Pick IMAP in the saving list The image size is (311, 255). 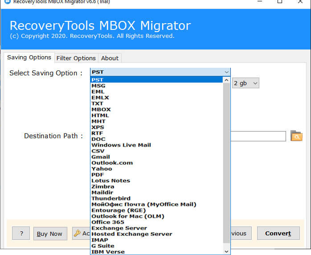(157, 240)
